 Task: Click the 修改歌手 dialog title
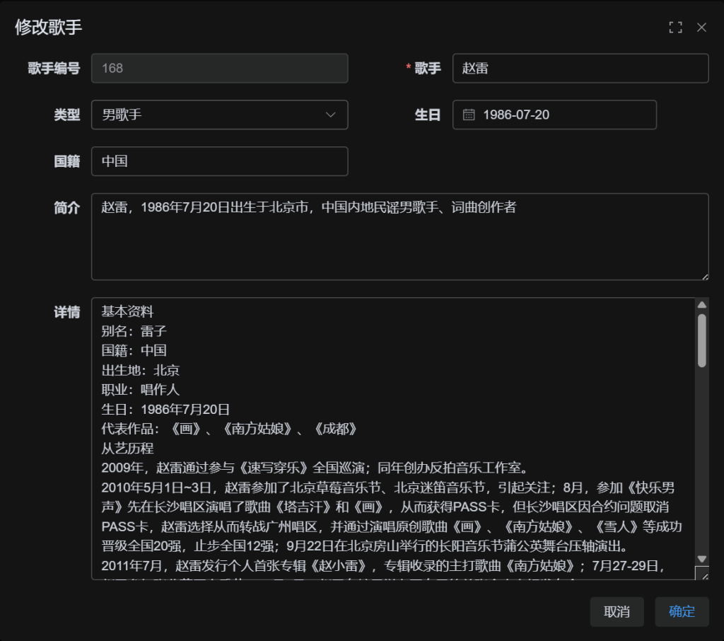[49, 28]
